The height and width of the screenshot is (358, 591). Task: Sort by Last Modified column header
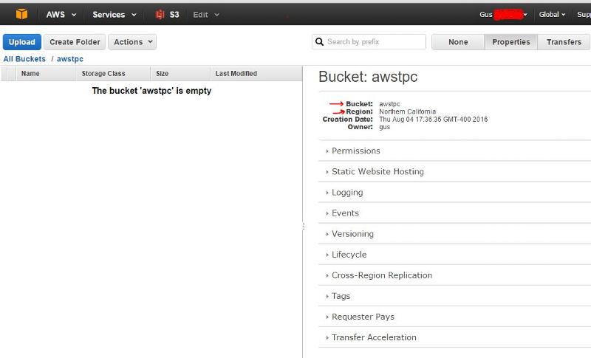256,73
